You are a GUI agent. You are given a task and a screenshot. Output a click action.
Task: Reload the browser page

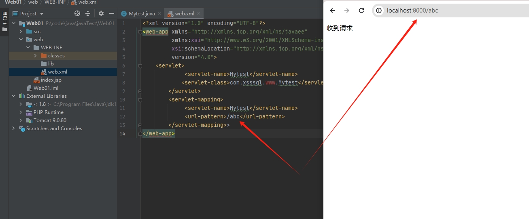pos(361,11)
